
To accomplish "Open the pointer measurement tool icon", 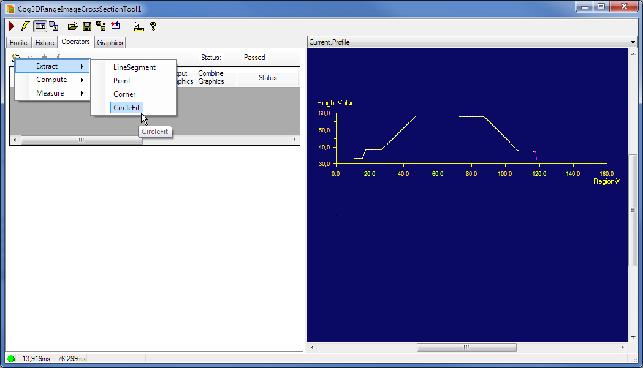I will tap(138, 26).
